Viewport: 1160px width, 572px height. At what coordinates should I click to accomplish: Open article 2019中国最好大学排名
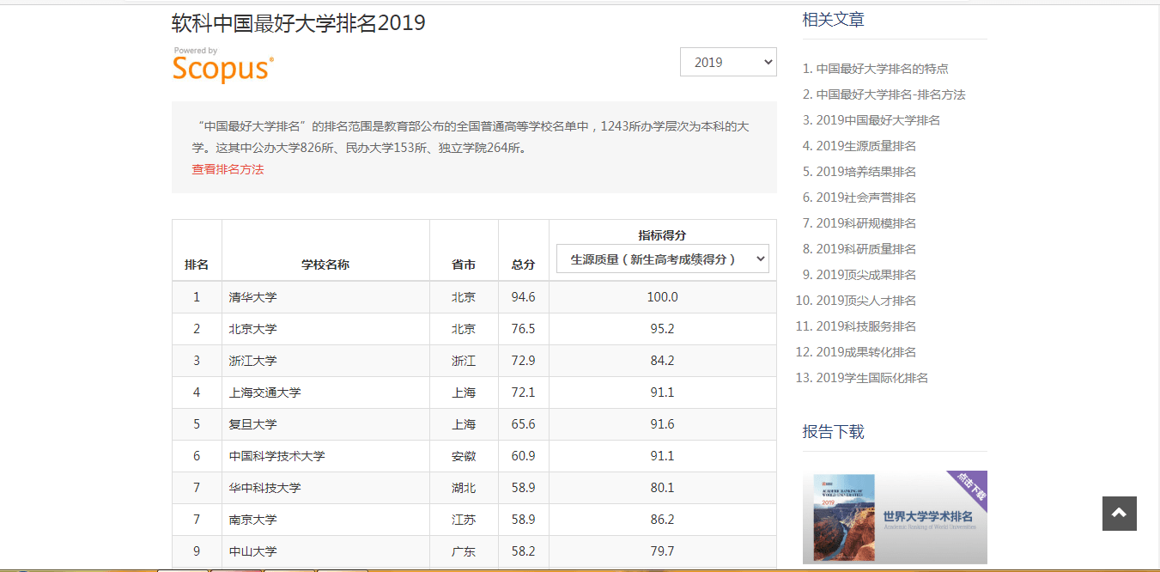878,120
